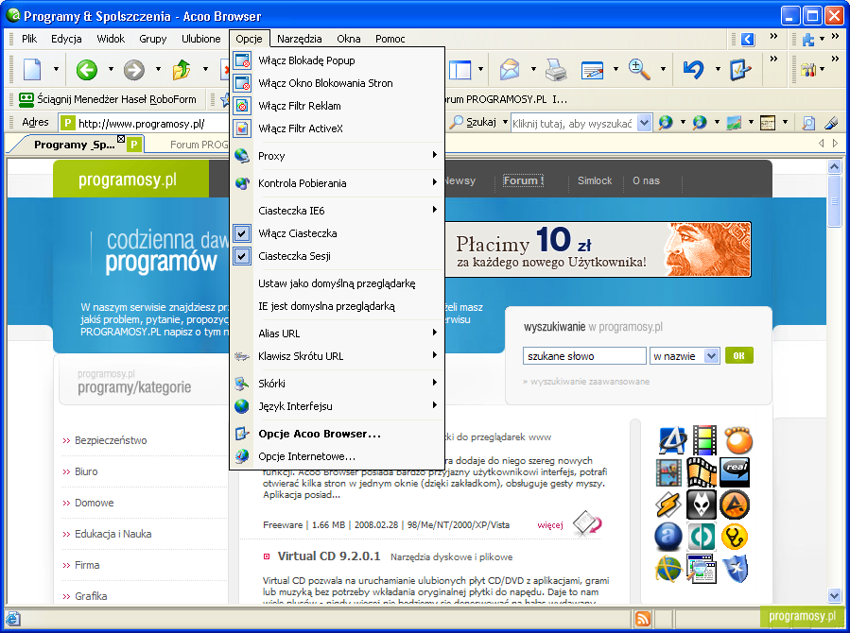Click the checkmark-with-pencil toolbar icon

tap(740, 69)
